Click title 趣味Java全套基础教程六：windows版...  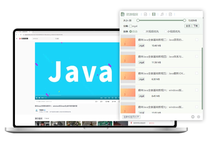point(161,90)
